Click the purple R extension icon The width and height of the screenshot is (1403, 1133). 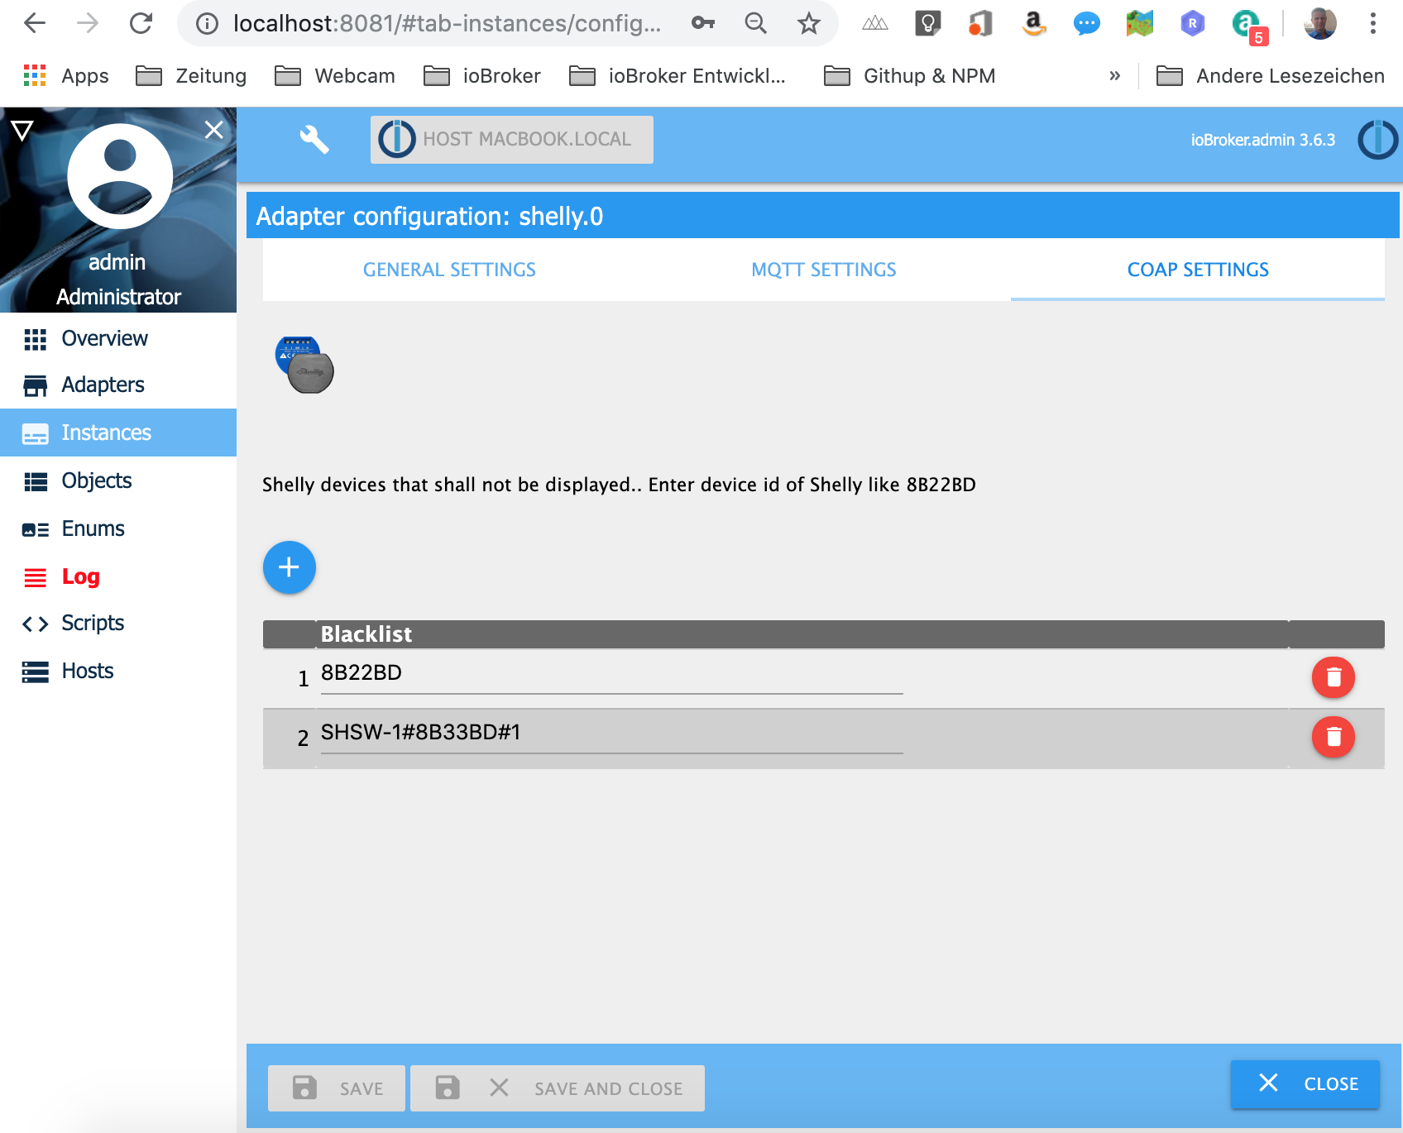(x=1192, y=24)
